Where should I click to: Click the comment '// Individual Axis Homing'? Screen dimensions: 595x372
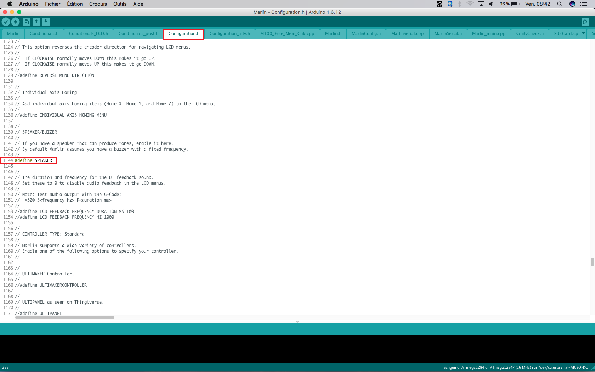[x=46, y=92]
